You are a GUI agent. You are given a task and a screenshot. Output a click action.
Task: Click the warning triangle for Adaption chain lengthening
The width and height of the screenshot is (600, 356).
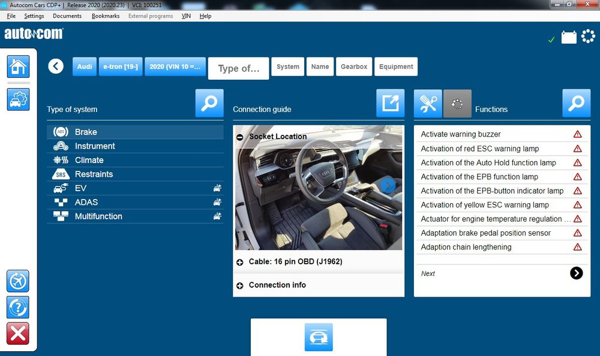(578, 247)
